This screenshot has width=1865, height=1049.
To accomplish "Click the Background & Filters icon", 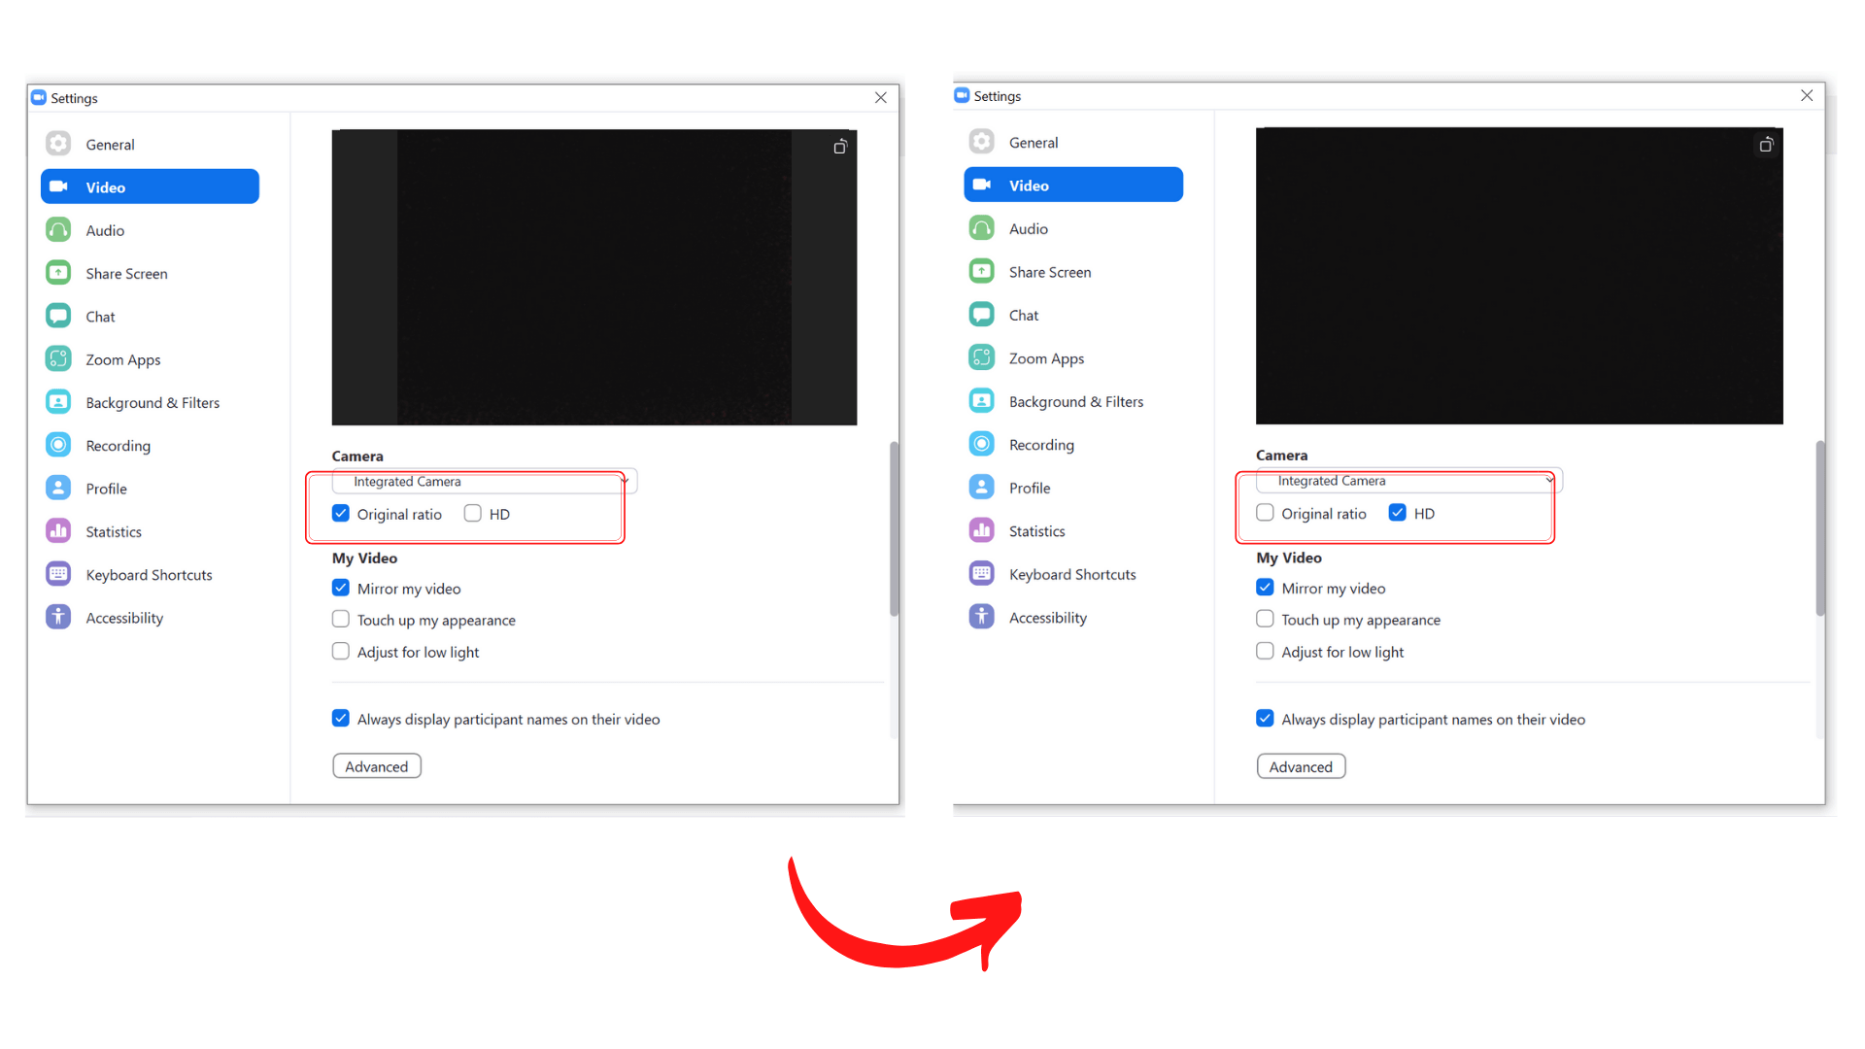I will coord(58,401).
